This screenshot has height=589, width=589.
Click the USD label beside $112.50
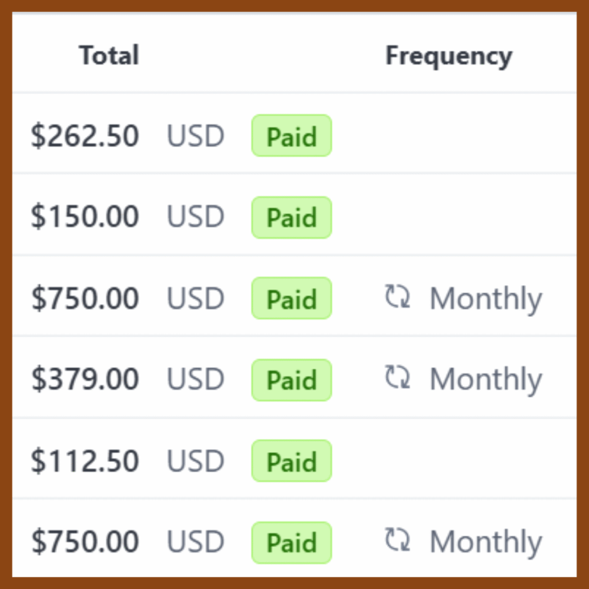click(196, 461)
